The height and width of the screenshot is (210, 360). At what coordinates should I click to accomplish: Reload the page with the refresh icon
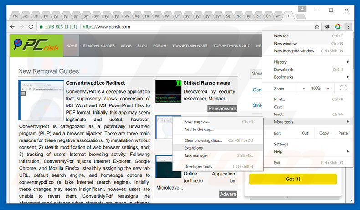coord(31,27)
